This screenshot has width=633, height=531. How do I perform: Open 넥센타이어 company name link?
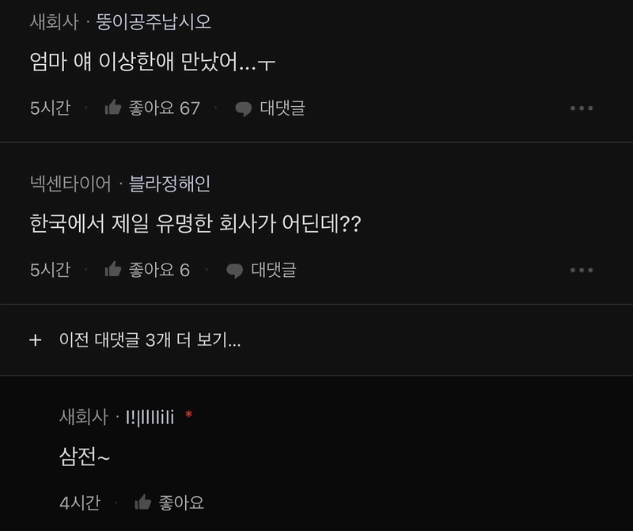[x=70, y=184]
